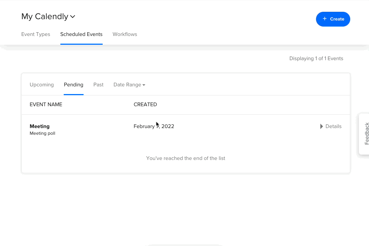Click the CREATED column header
369x246 pixels.
point(145,105)
